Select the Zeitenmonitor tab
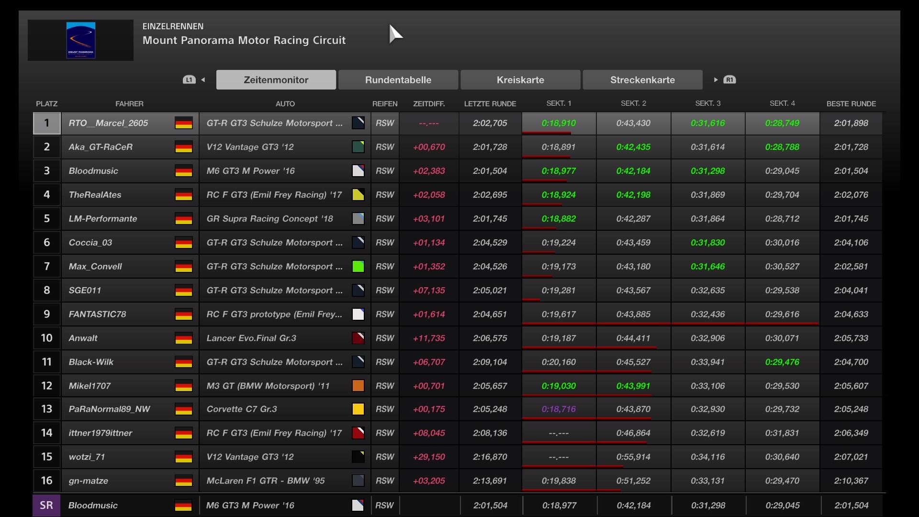919x517 pixels. tap(276, 80)
